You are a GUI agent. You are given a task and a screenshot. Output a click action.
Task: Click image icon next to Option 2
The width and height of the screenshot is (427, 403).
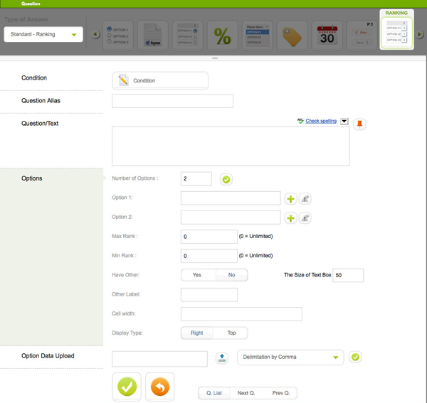tap(305, 218)
